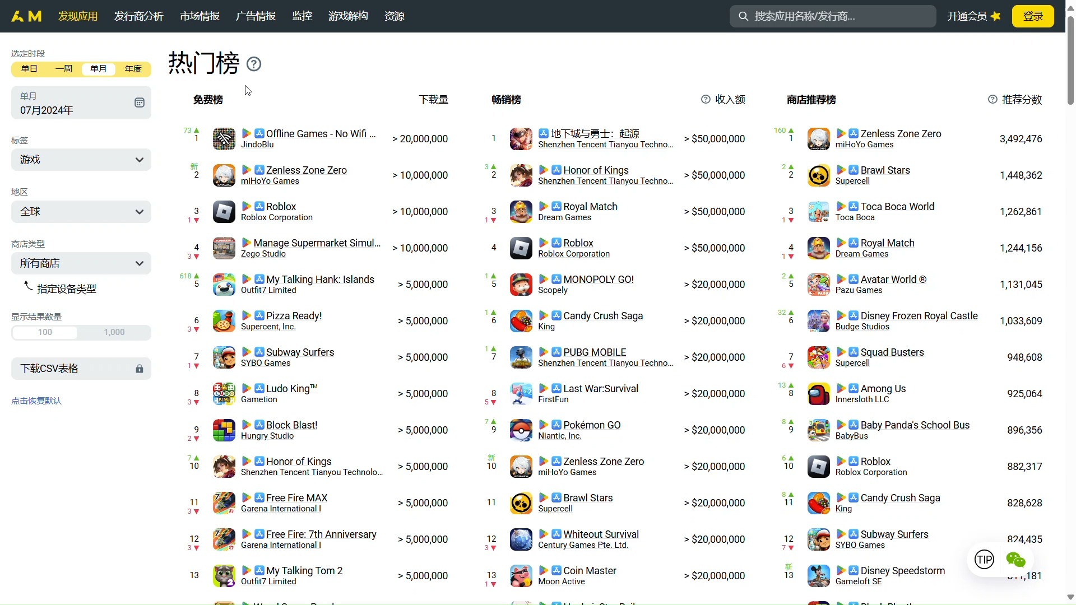Click Disney Speedstorm app icon
1076x605 pixels.
point(819,576)
